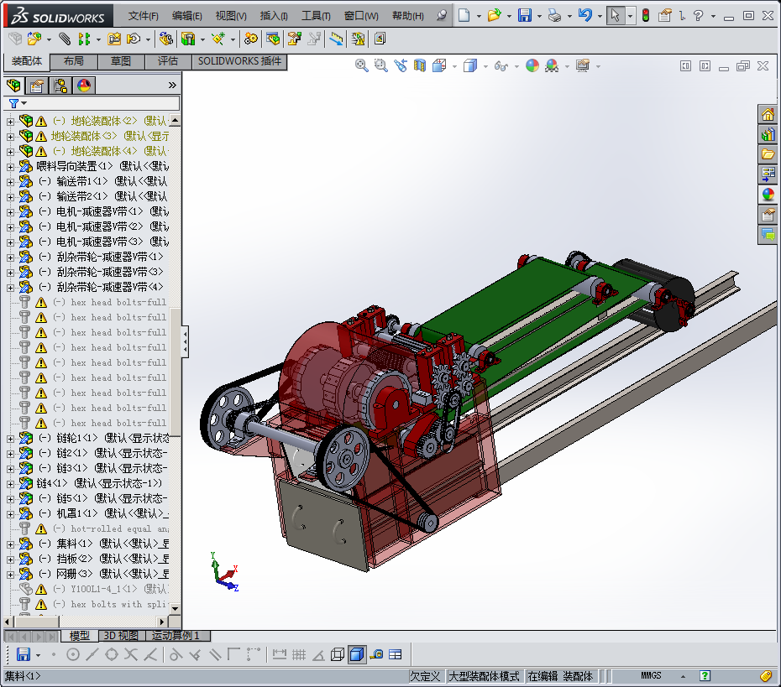Screen dimensions: 781x687
Task: Open the Save dropdown arrow in the title bar
Action: [x=539, y=17]
